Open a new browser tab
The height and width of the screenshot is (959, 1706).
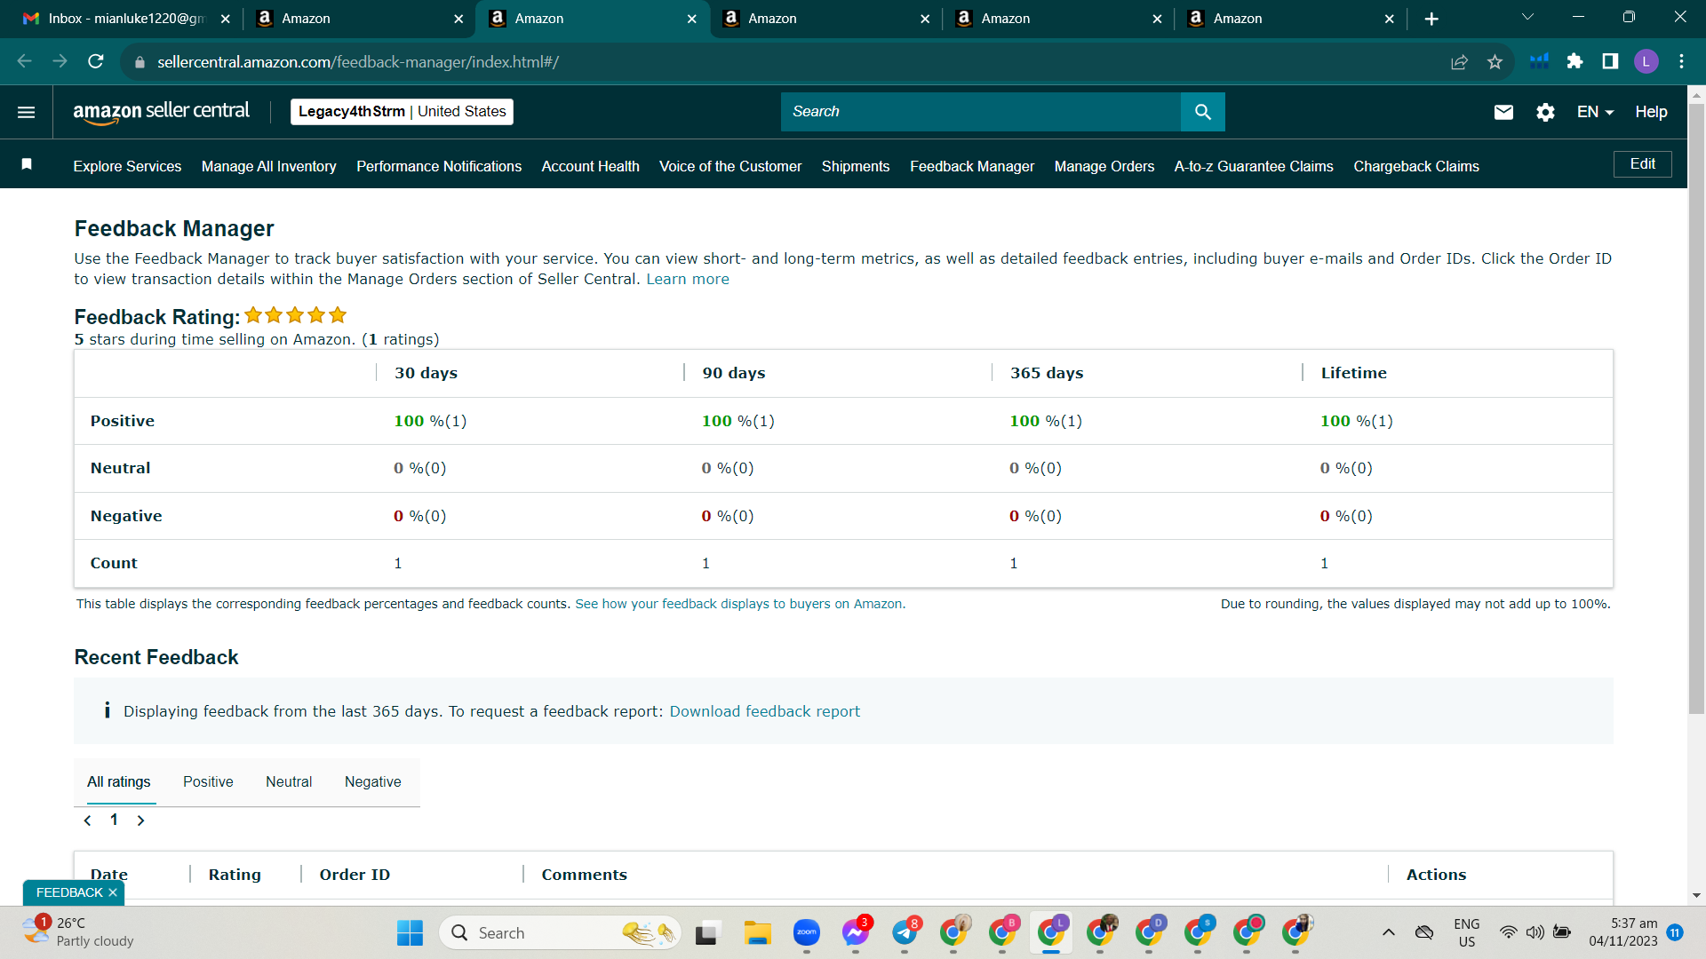pyautogui.click(x=1431, y=19)
